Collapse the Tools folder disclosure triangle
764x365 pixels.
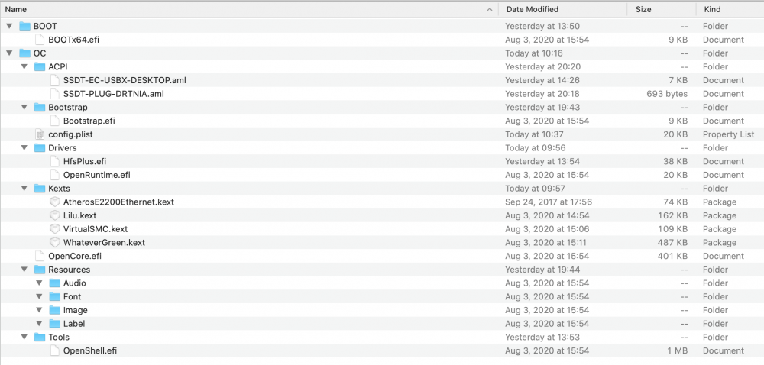(24, 338)
